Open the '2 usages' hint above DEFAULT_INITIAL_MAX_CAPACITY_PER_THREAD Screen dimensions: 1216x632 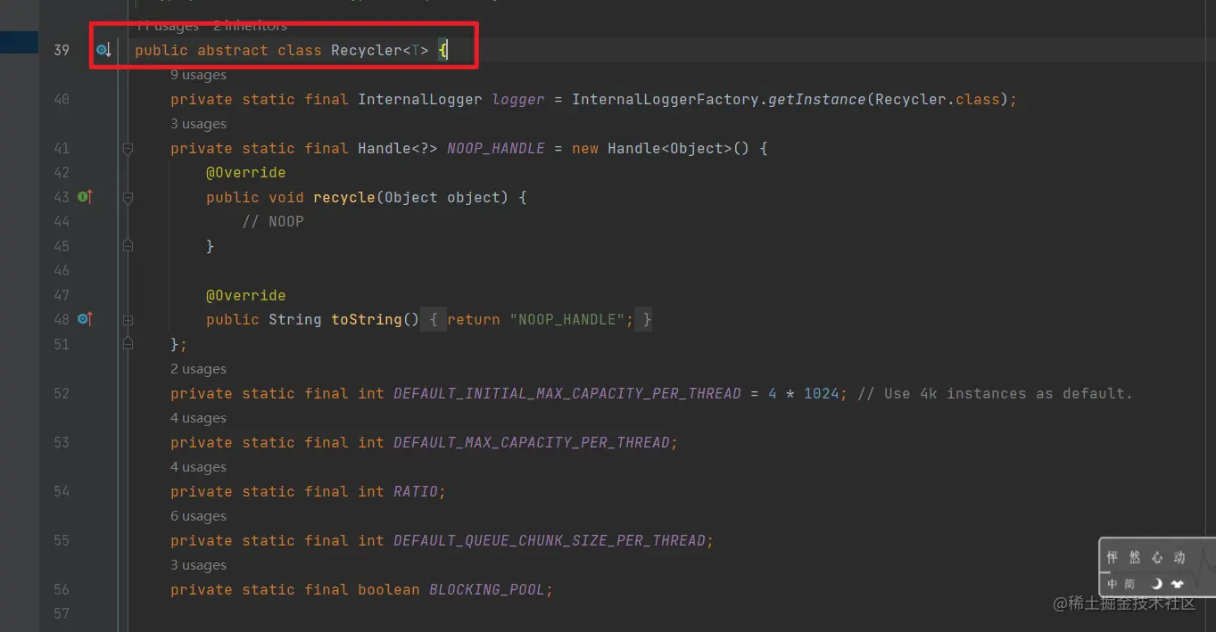[x=198, y=369]
